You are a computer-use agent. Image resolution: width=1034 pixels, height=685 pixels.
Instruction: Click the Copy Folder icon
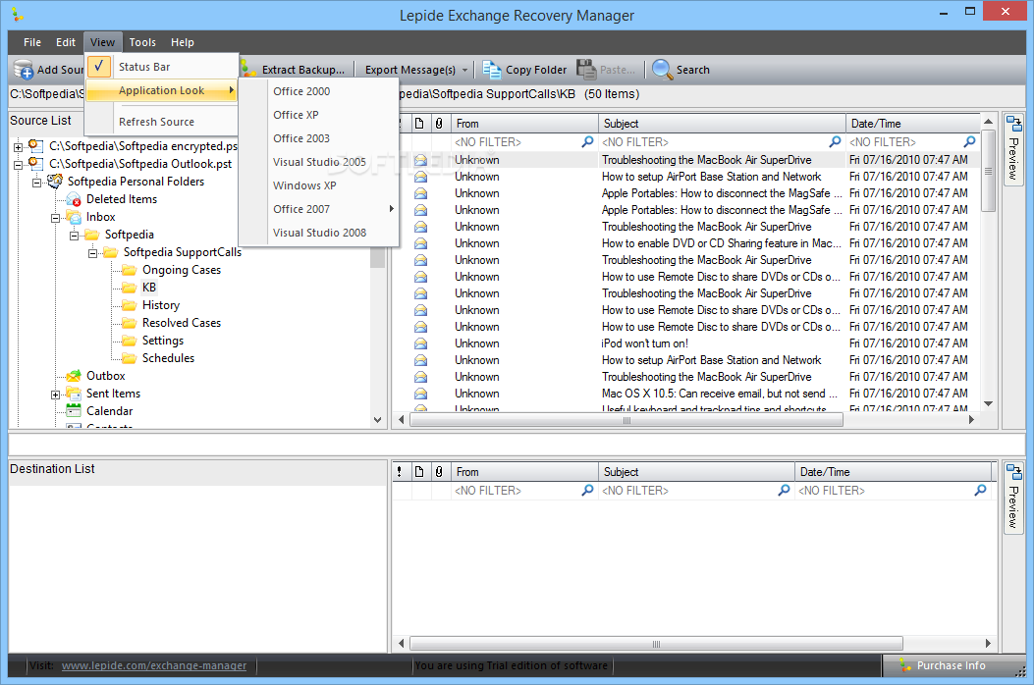[491, 70]
